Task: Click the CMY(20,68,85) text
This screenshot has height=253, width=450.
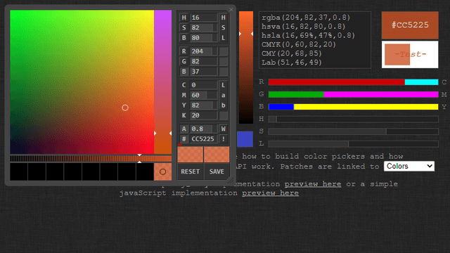Action: click(292, 53)
